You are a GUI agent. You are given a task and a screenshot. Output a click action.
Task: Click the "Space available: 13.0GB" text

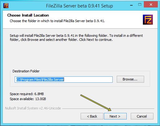[x=28, y=99]
